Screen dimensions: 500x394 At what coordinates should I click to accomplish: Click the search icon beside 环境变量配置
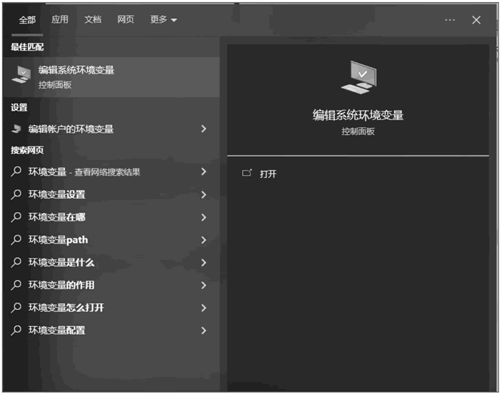coord(16,330)
